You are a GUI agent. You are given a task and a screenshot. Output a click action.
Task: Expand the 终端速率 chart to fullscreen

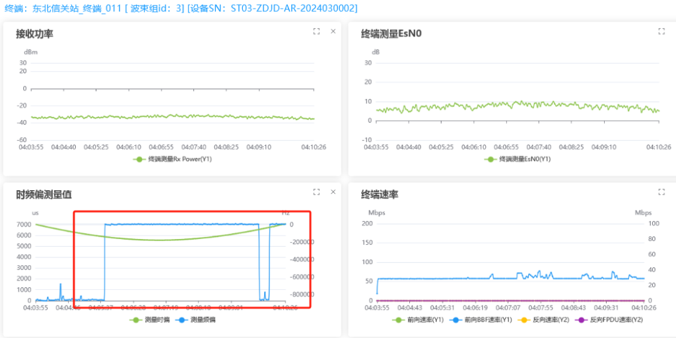coord(661,192)
